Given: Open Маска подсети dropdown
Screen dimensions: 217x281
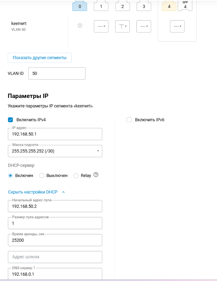Looking at the screenshot, I should tap(55, 151).
